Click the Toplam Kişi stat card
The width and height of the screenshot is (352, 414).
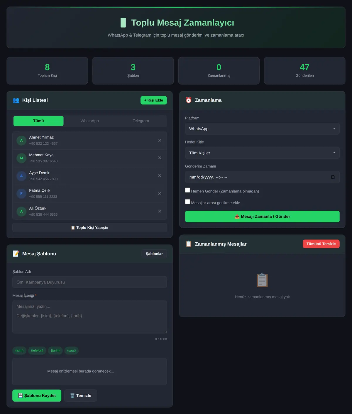pos(47,71)
